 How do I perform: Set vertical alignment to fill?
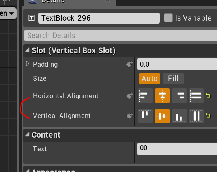(196, 116)
